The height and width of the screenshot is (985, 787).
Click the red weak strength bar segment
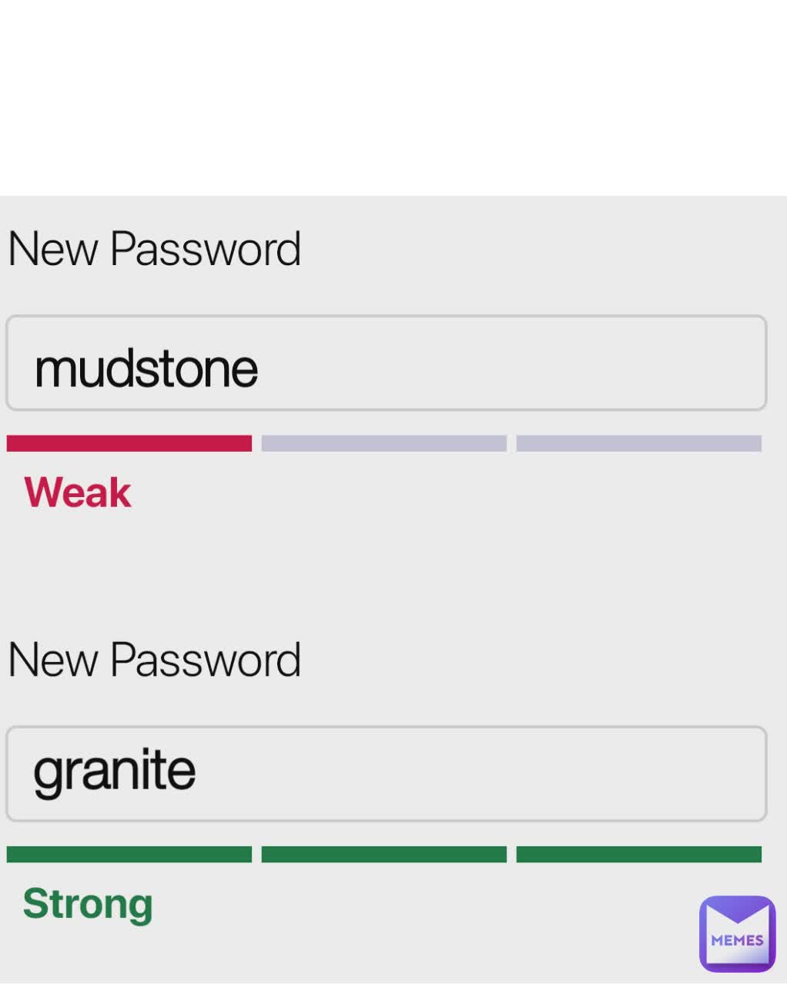click(x=129, y=443)
